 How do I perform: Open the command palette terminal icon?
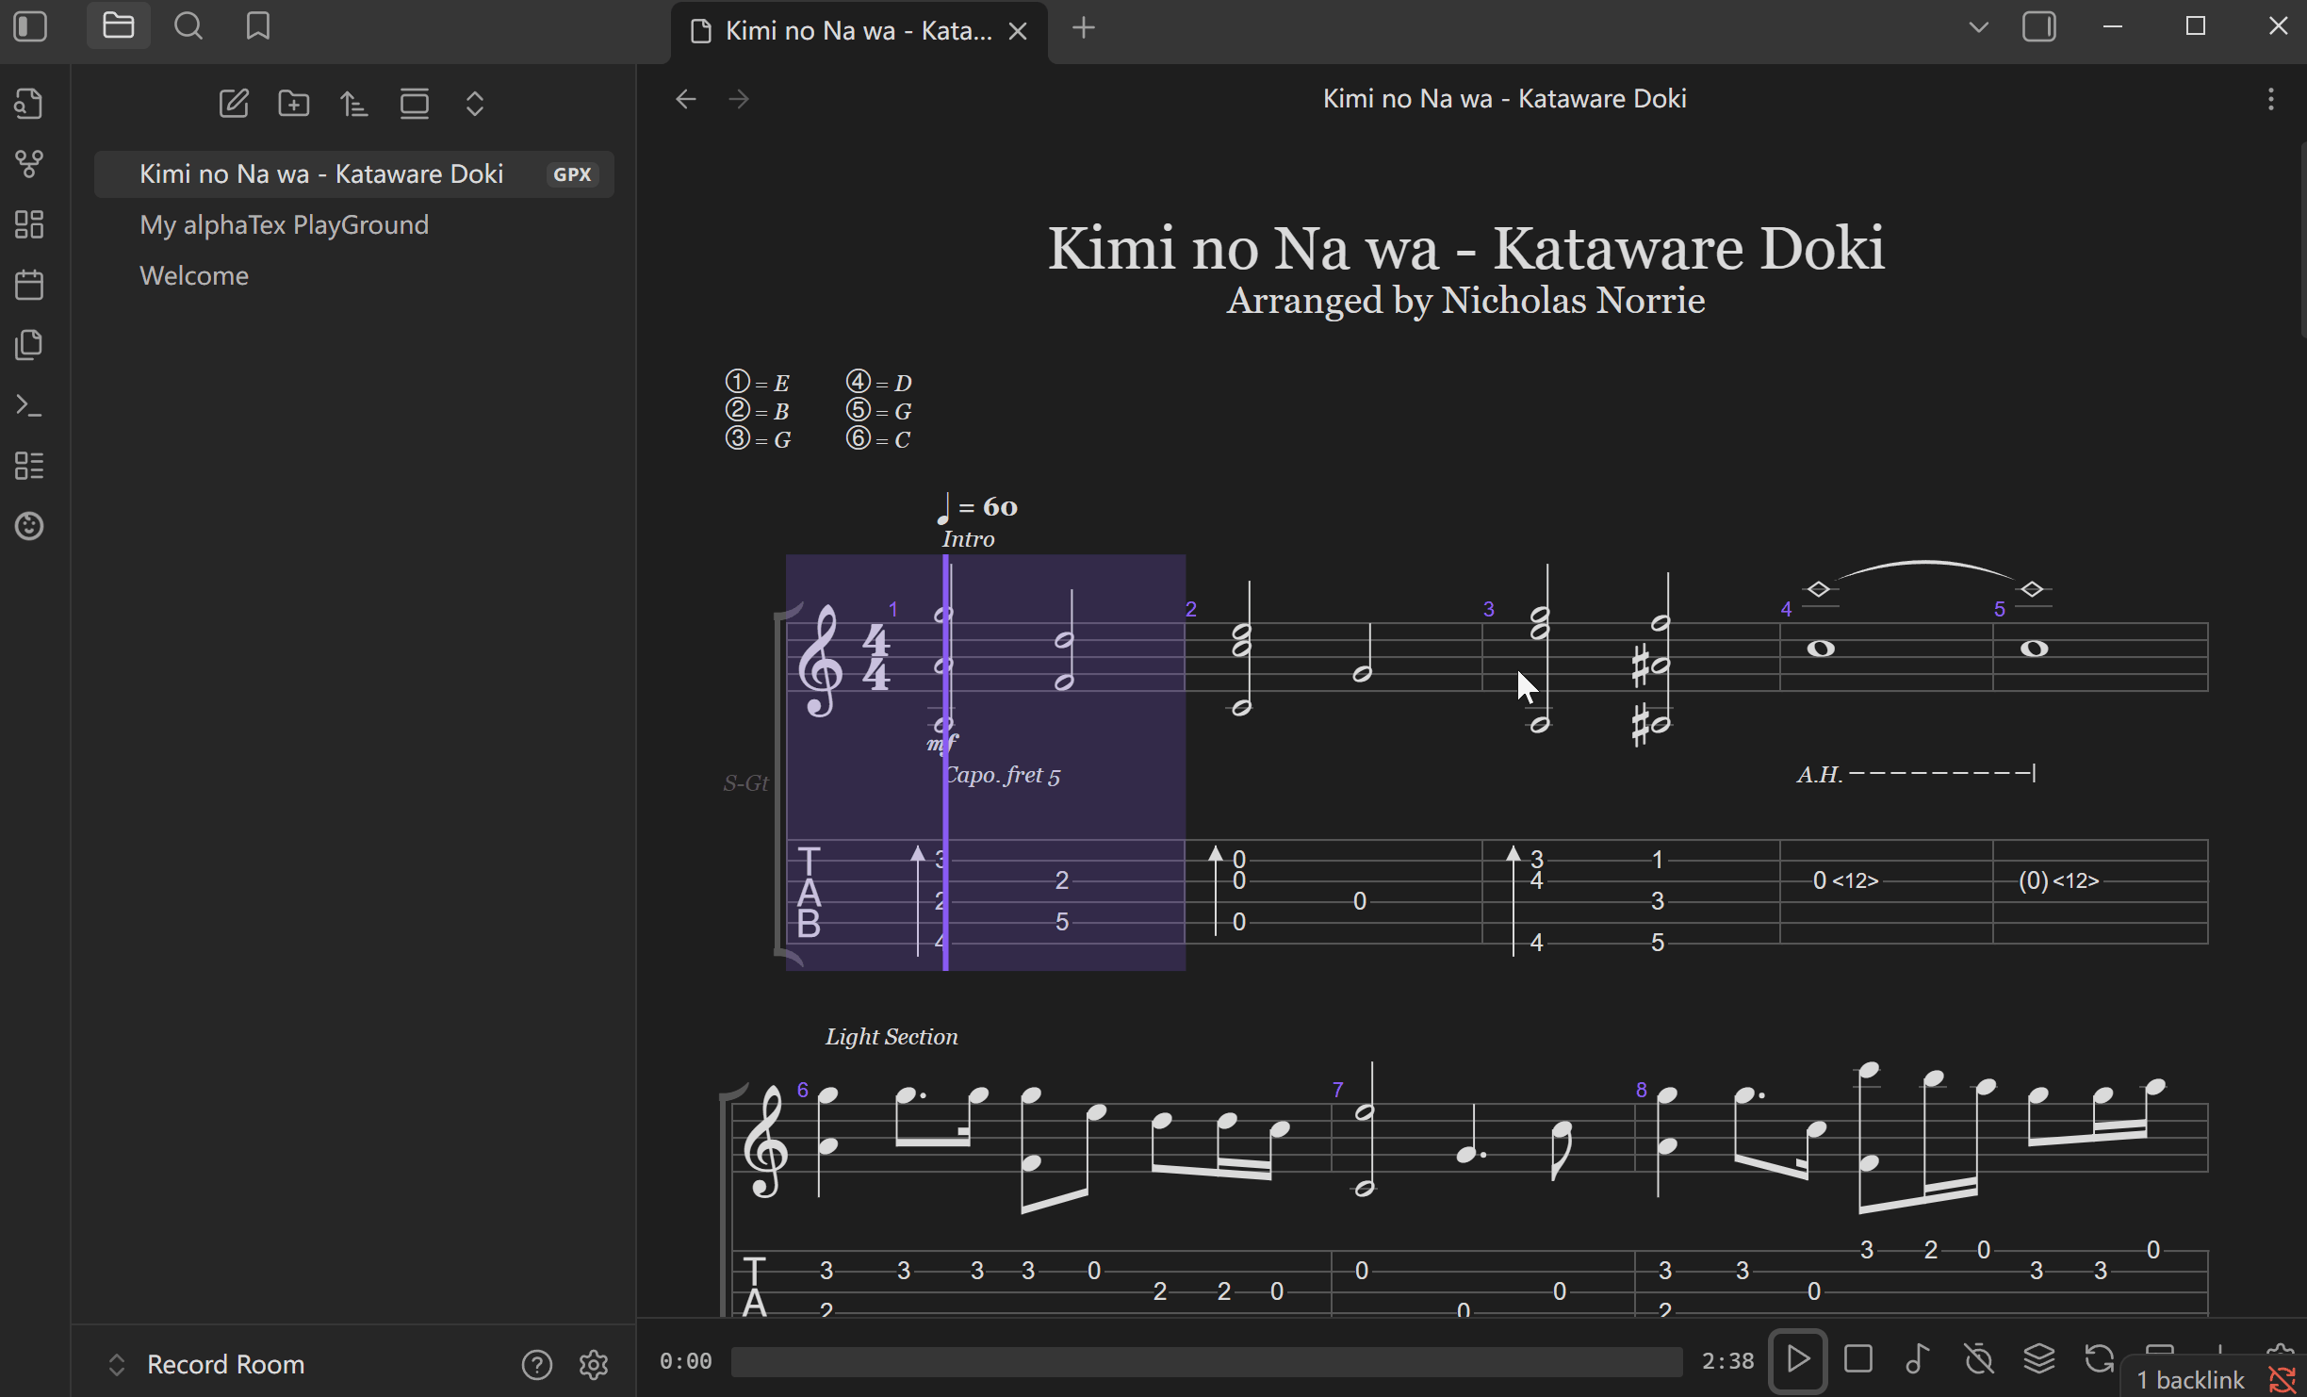point(30,405)
